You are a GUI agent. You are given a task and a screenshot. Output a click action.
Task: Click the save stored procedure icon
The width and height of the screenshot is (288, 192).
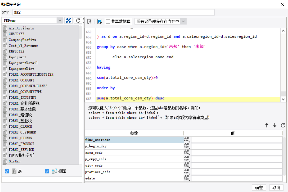click(100, 21)
